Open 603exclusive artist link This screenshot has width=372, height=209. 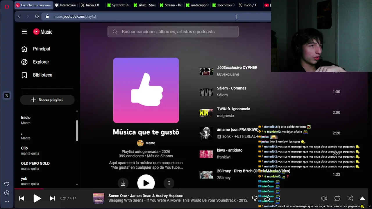coord(228,74)
